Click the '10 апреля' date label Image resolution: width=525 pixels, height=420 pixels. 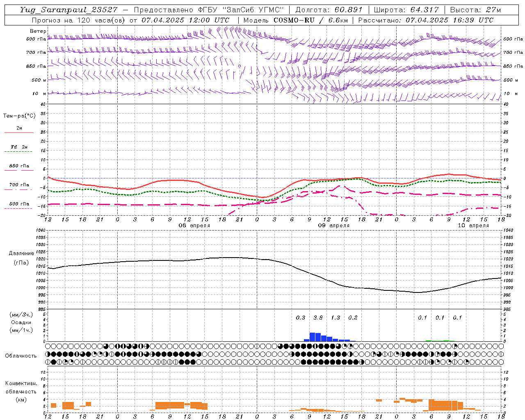pos(473,226)
